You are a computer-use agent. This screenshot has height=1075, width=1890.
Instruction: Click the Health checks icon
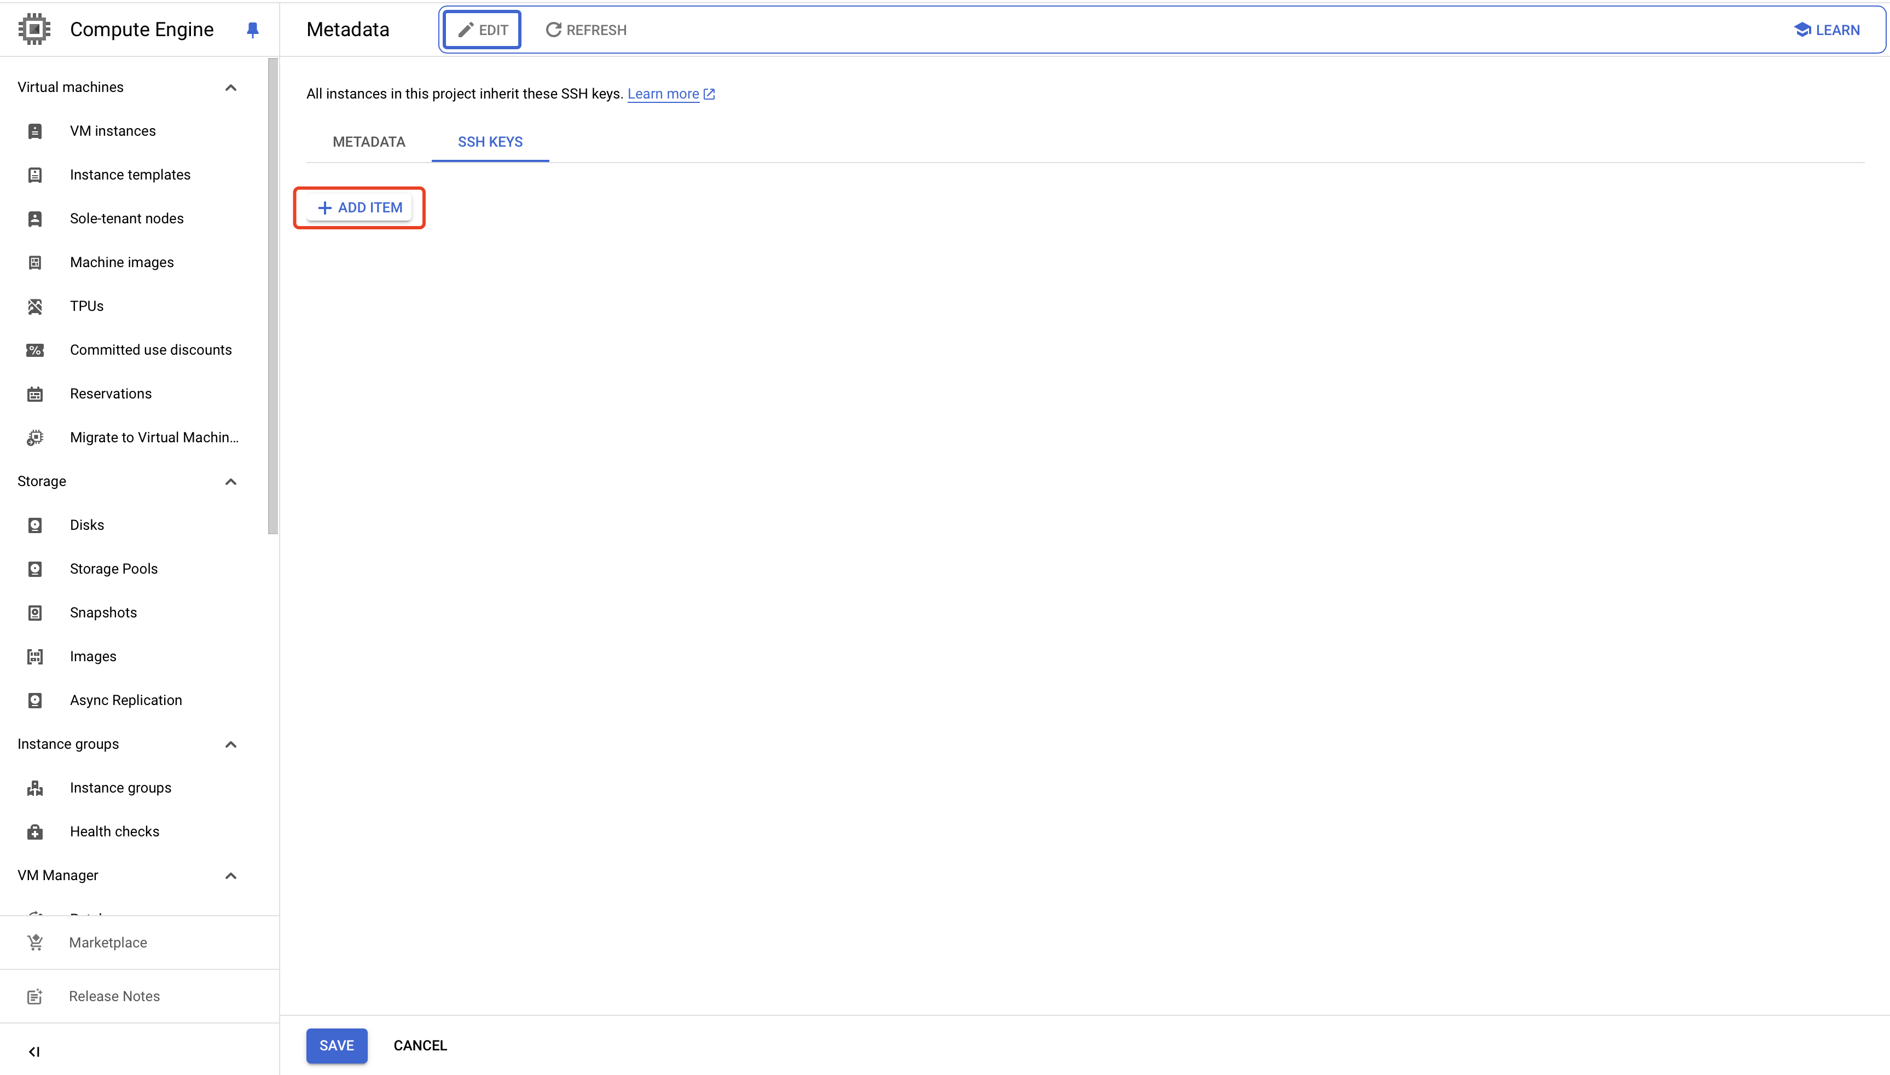(x=34, y=832)
